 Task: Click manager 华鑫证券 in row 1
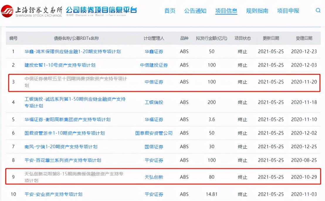(x=154, y=52)
